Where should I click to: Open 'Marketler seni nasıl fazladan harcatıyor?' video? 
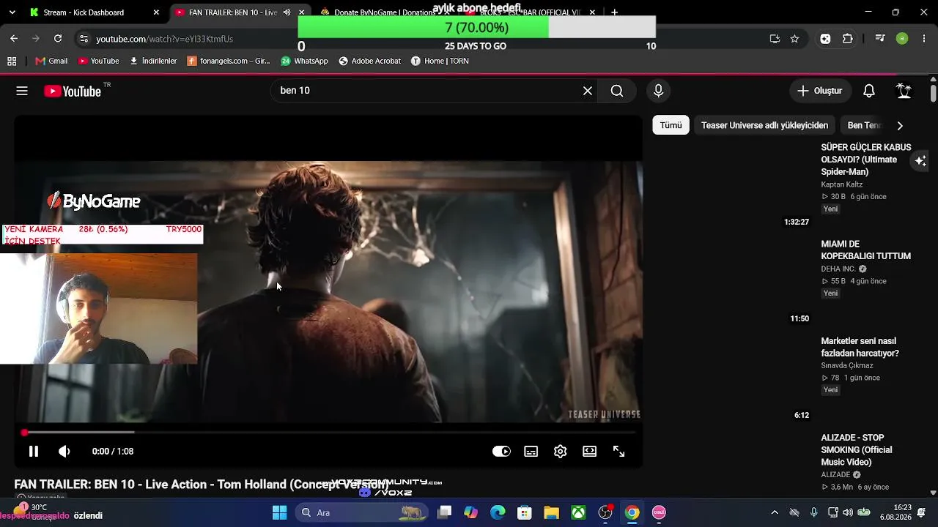click(860, 347)
